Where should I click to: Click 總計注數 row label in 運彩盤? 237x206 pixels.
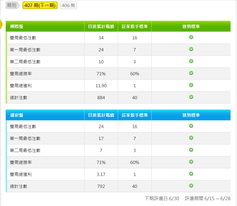(19, 186)
